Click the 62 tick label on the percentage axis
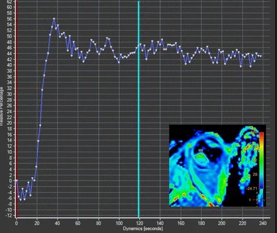 (x=9, y=2)
